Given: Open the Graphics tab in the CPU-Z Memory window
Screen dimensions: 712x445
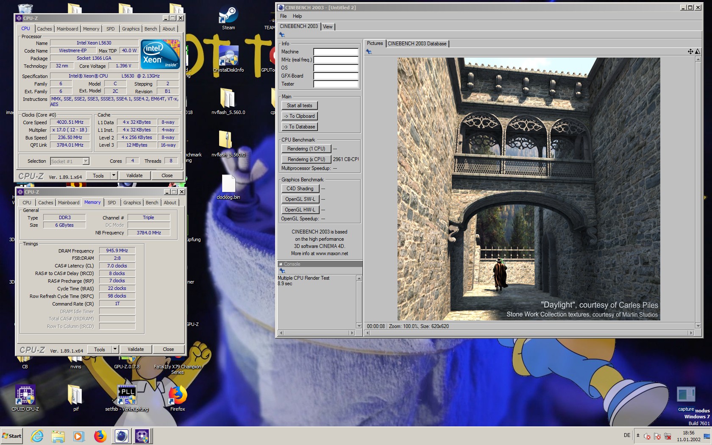Looking at the screenshot, I should point(132,203).
